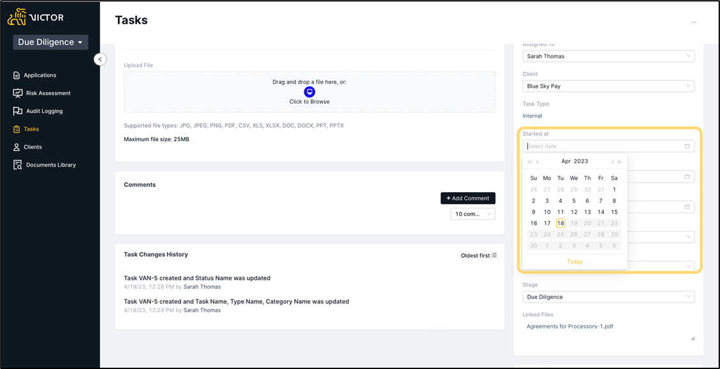The width and height of the screenshot is (720, 369).
Task: Click the Clients person icon
Action: [x=17, y=147]
